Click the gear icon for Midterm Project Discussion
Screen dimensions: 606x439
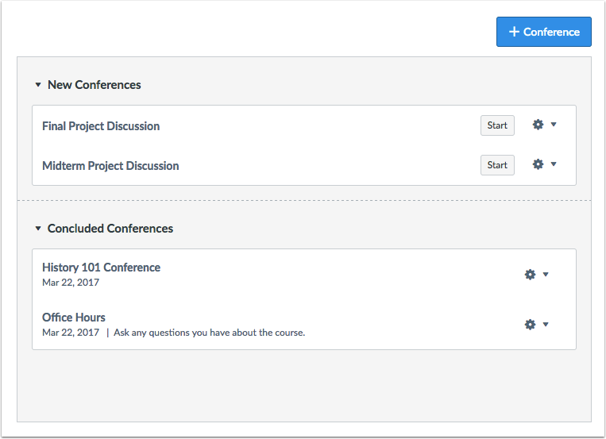pyautogui.click(x=538, y=164)
